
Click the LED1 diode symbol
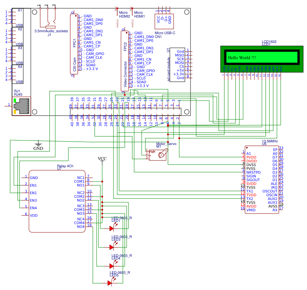tap(112, 228)
